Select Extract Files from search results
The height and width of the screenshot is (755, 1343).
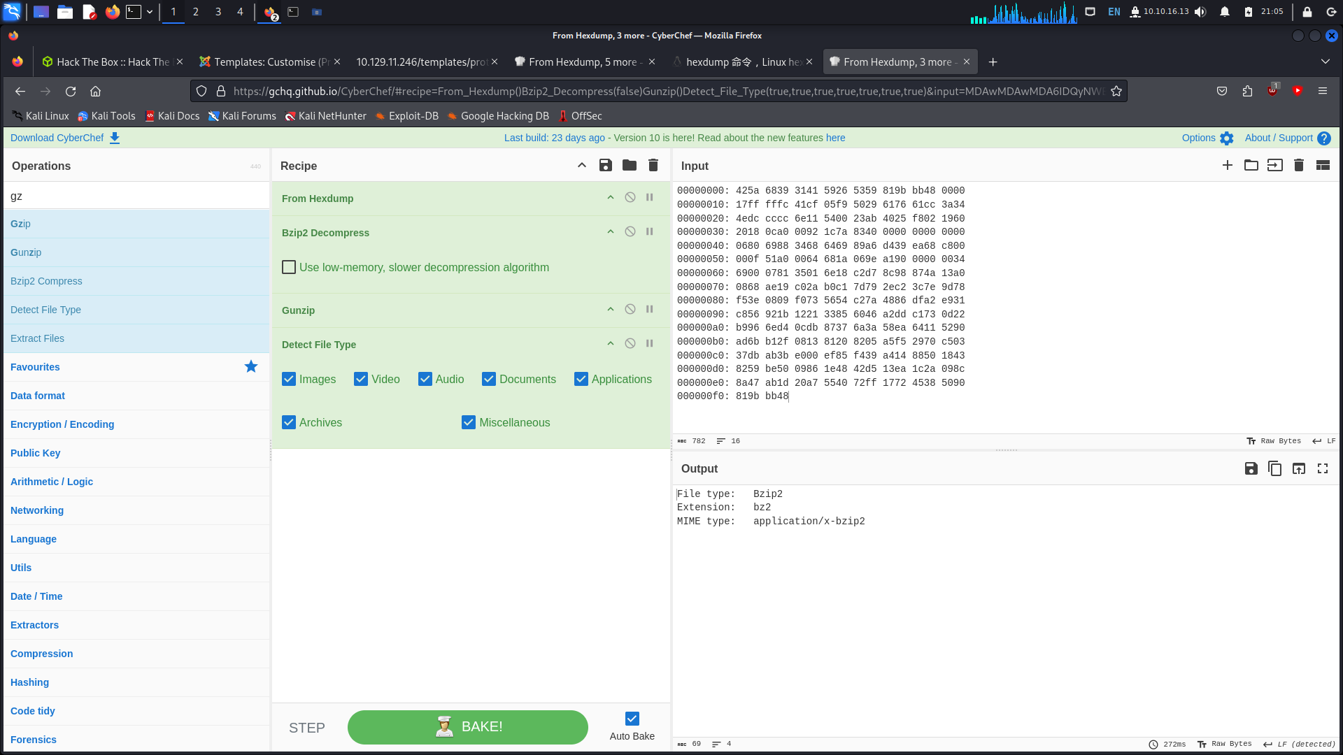click(x=136, y=338)
